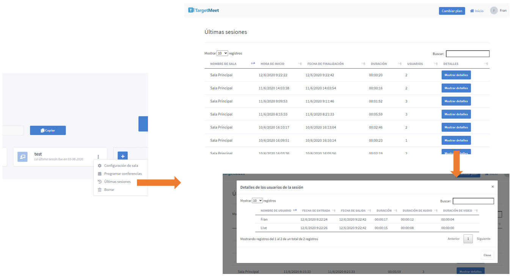Click the history icon for Últimas sesiones
The width and height of the screenshot is (511, 277).
click(x=100, y=182)
